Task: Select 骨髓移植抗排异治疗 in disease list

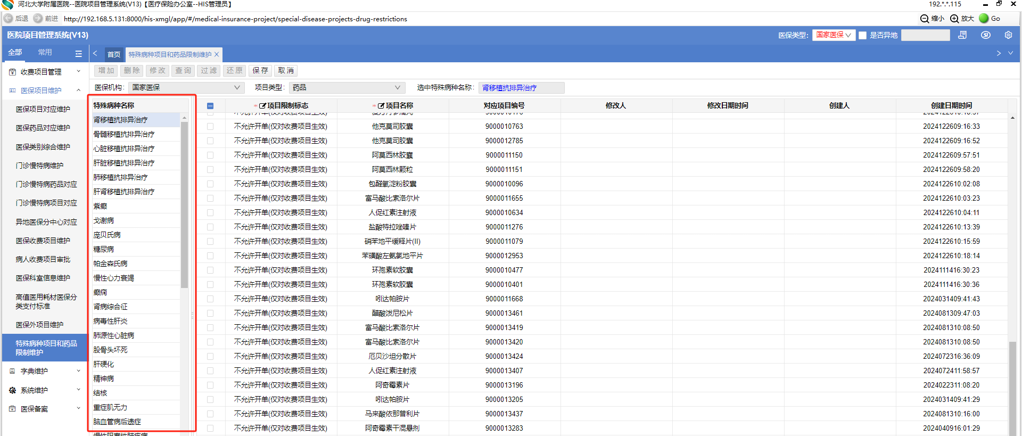Action: (135, 134)
